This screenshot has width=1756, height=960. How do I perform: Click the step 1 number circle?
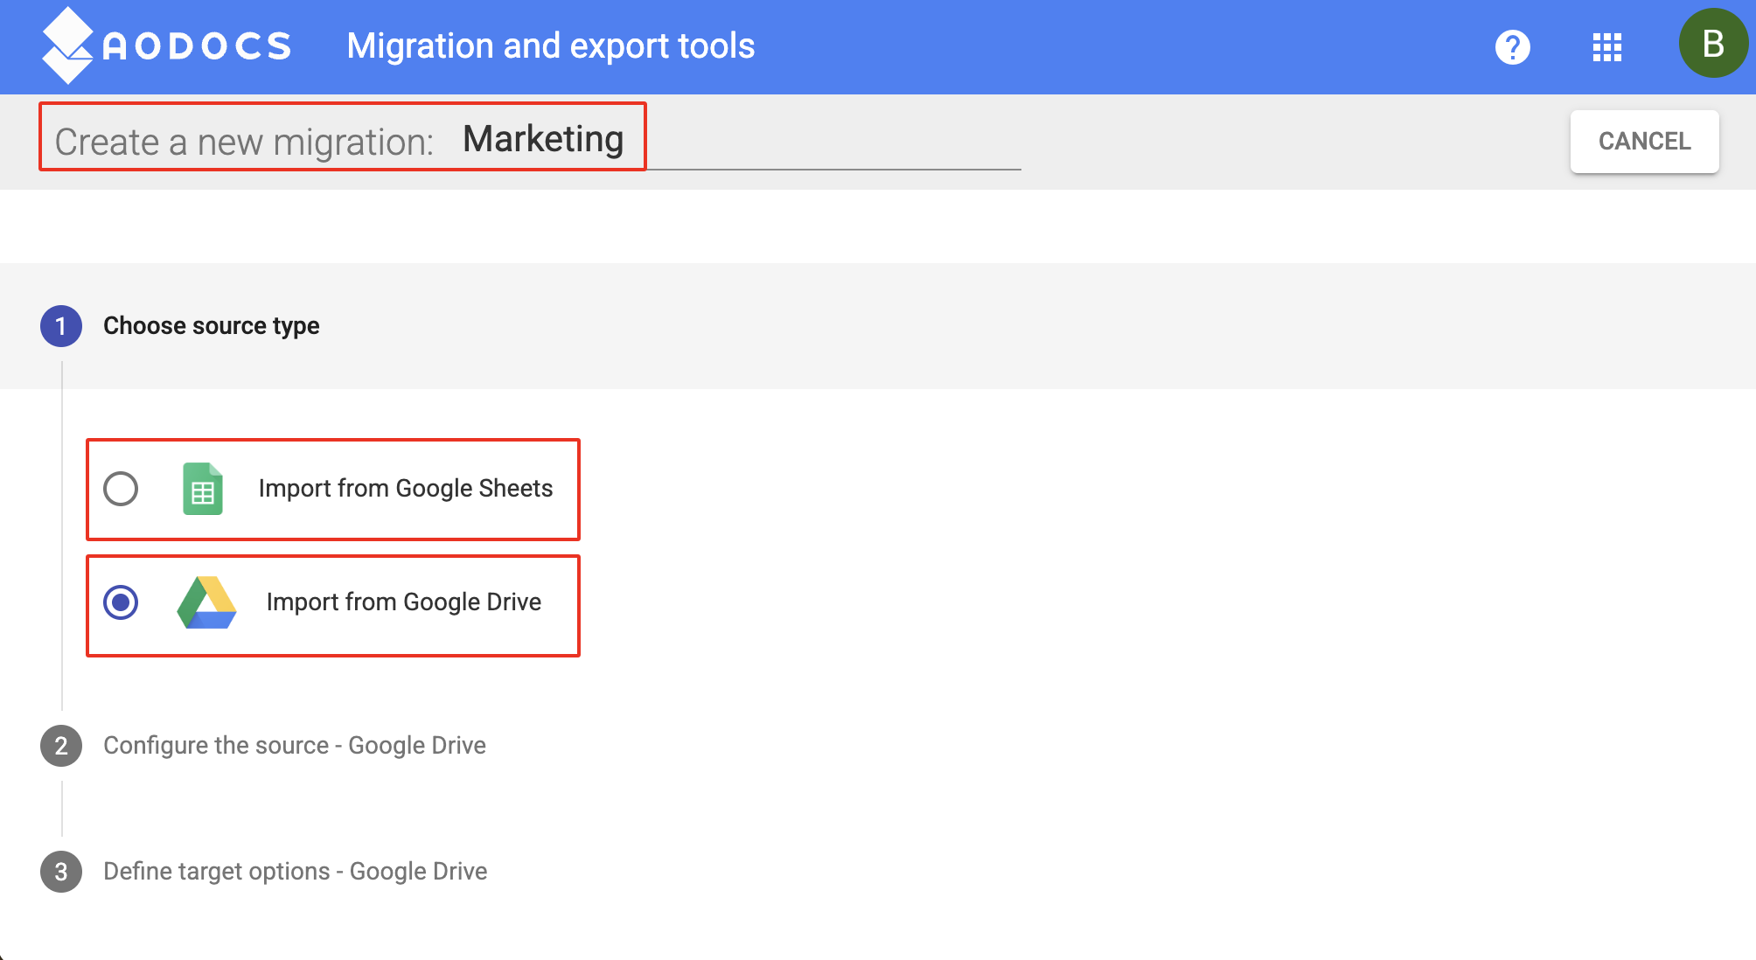point(61,326)
